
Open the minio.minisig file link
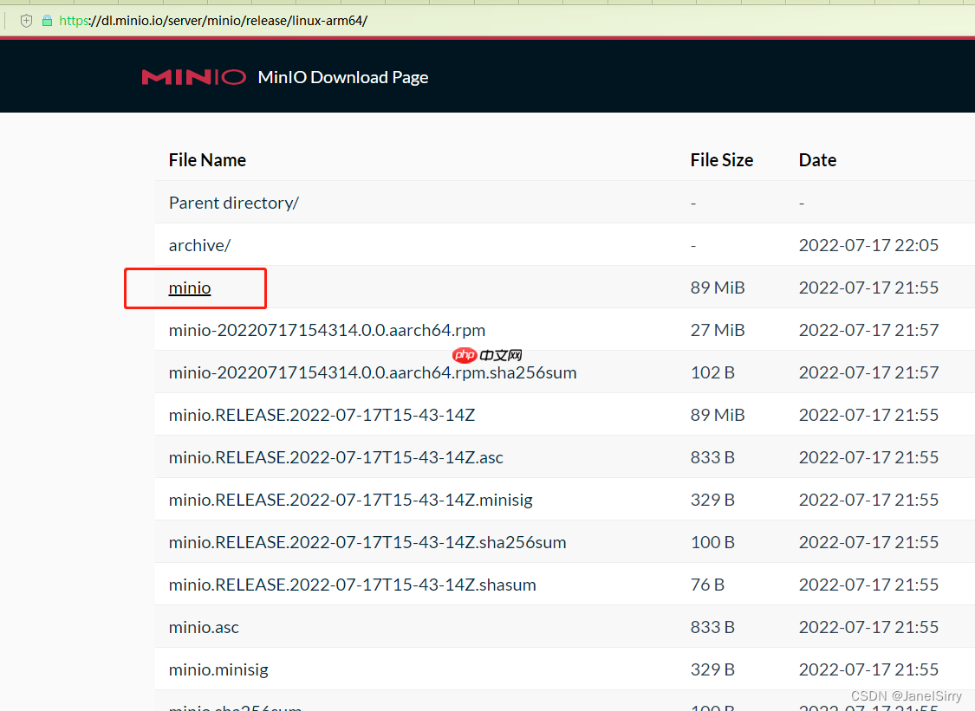coord(218,669)
